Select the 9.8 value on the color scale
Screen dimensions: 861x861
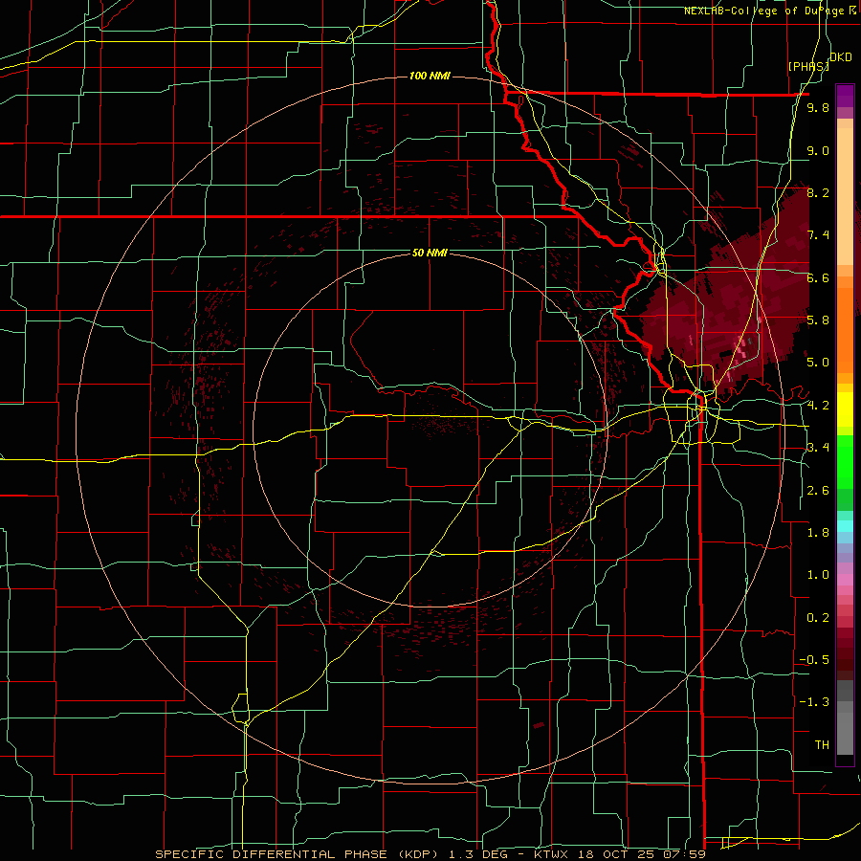[x=818, y=108]
